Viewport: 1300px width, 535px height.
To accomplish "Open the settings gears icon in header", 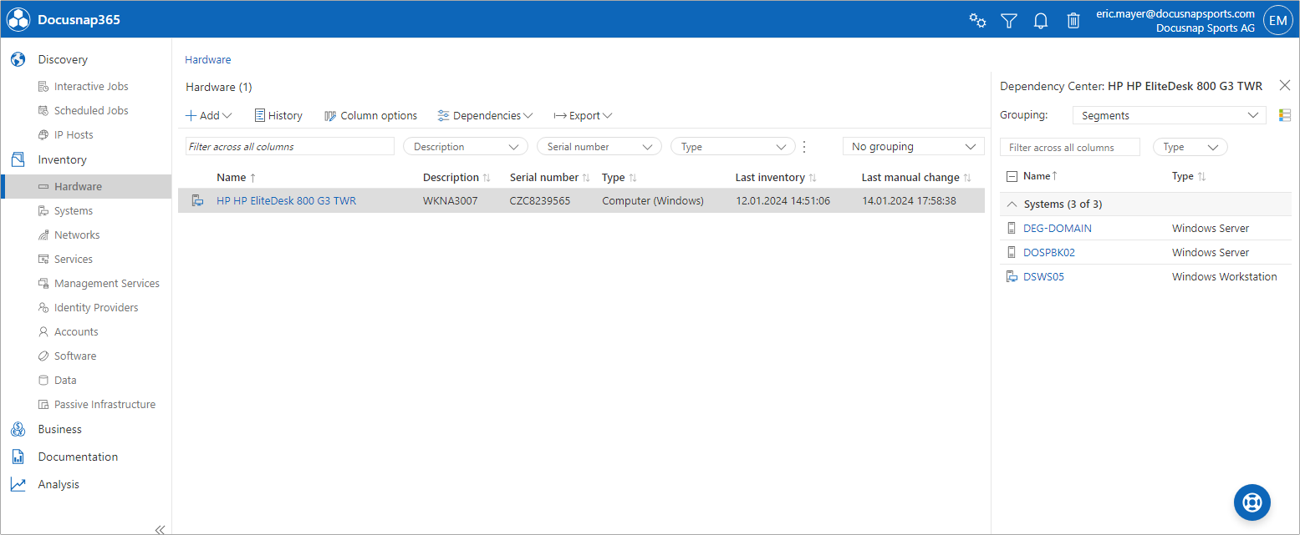I will (x=977, y=21).
